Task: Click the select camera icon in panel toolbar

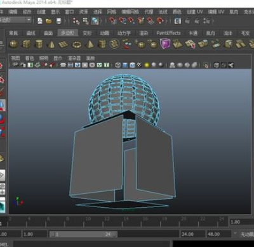Action: tap(15, 65)
